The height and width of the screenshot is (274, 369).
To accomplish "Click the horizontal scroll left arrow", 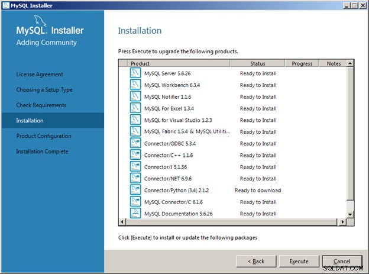I will (x=122, y=222).
